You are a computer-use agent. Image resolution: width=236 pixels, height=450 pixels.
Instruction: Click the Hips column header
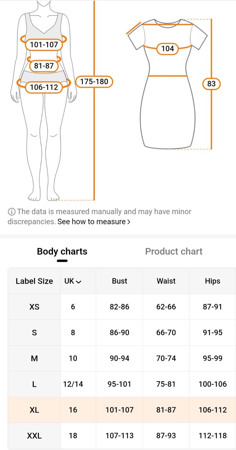tap(212, 281)
